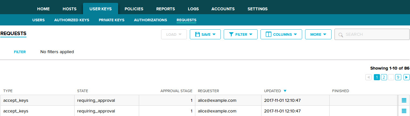Click the magnifier icon in the search box
This screenshot has width=410, height=116.
click(x=341, y=34)
